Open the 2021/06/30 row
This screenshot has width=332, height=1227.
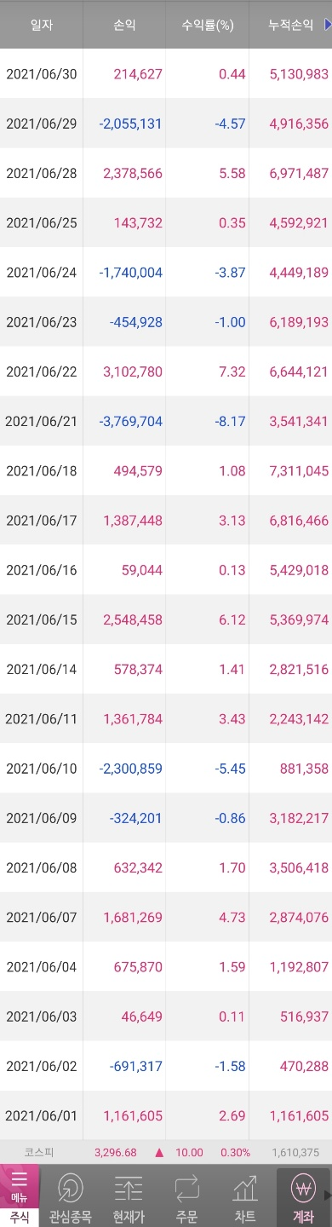tap(166, 74)
